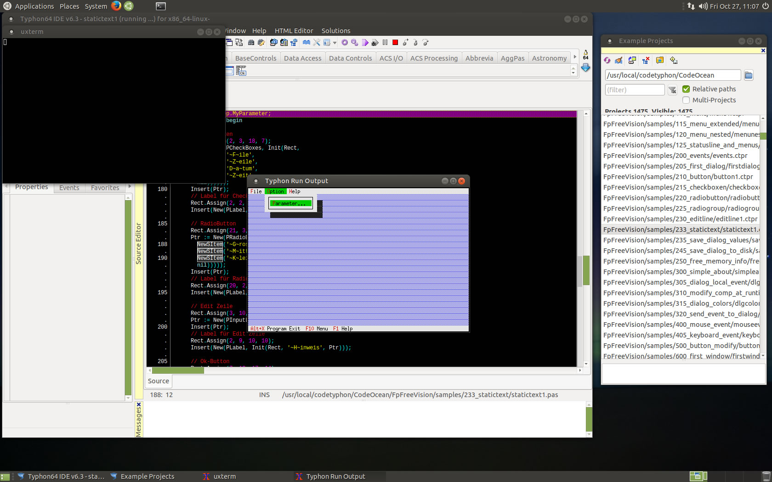Viewport: 772px width, 482px height.
Task: Click the Pause button in the IDE toolbar
Action: point(385,42)
